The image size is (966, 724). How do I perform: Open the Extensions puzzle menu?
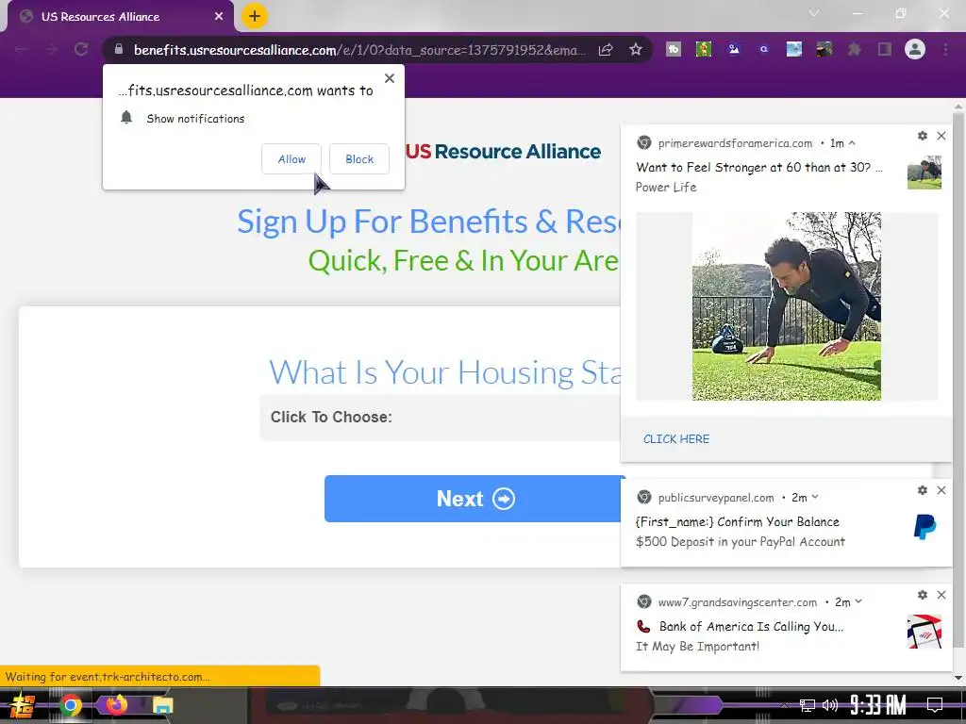point(855,49)
